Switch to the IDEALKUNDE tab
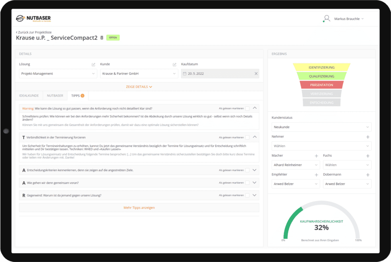Screen dimensions: 391x262 pyautogui.click(x=29, y=95)
